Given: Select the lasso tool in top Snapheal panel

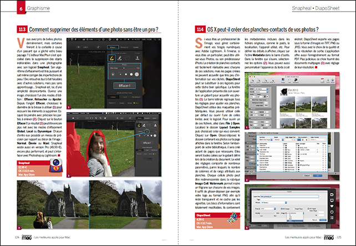Looking at the screenshot, I should (128, 58).
